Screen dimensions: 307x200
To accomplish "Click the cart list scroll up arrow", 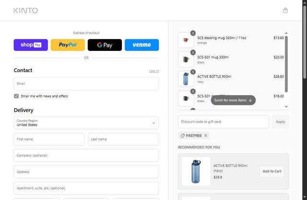I will click(x=286, y=33).
